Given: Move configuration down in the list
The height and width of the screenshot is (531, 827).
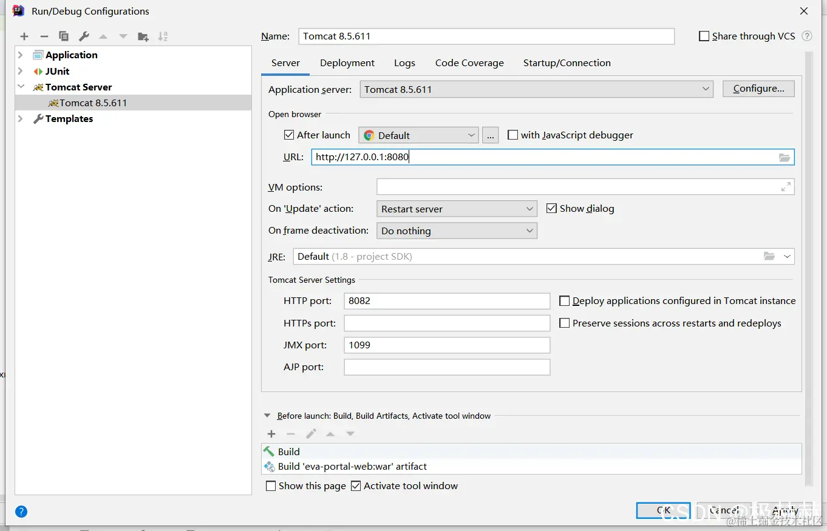Looking at the screenshot, I should 123,36.
